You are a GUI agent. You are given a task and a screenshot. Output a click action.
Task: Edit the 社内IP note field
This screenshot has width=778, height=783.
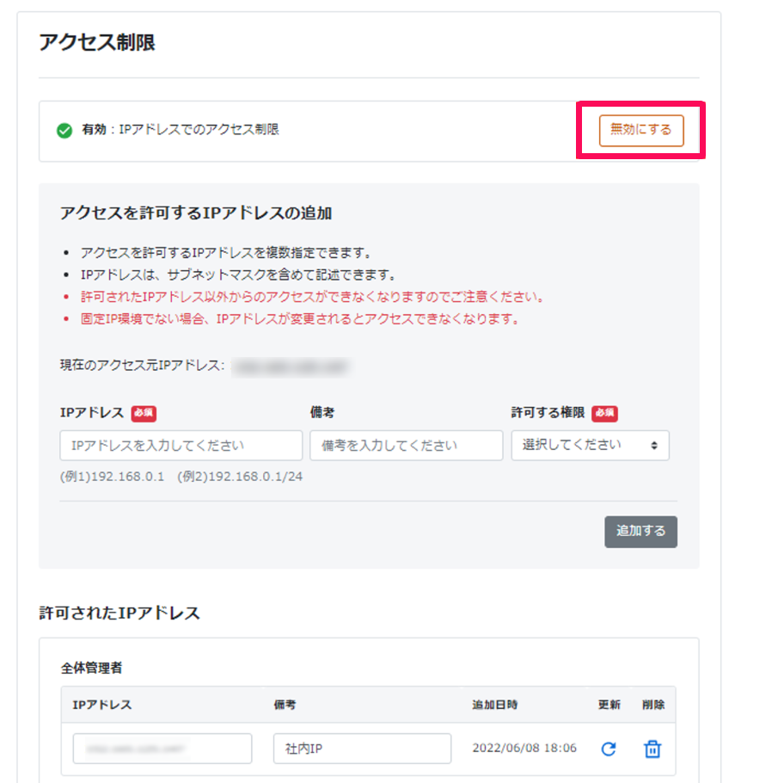[362, 748]
